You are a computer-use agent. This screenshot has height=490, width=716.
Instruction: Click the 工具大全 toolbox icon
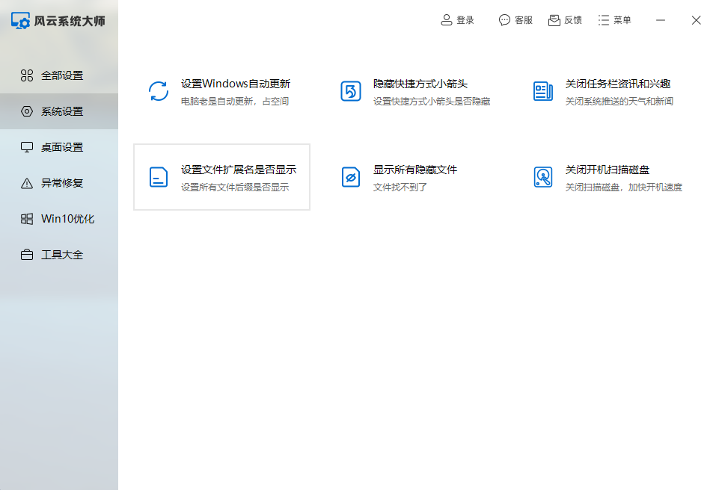pos(27,254)
